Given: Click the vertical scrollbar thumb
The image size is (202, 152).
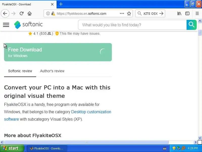Looking at the screenshot, I should point(200,32).
